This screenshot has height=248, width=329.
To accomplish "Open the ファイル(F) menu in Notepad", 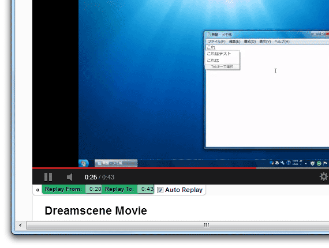I will (x=216, y=42).
